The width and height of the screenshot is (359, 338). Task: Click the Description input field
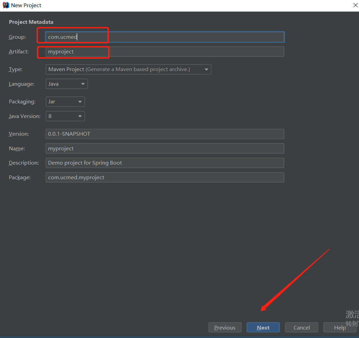[x=165, y=163]
